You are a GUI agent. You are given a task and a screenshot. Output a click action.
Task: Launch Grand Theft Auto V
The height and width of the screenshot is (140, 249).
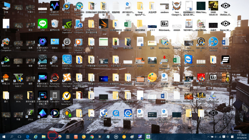coord(18,80)
